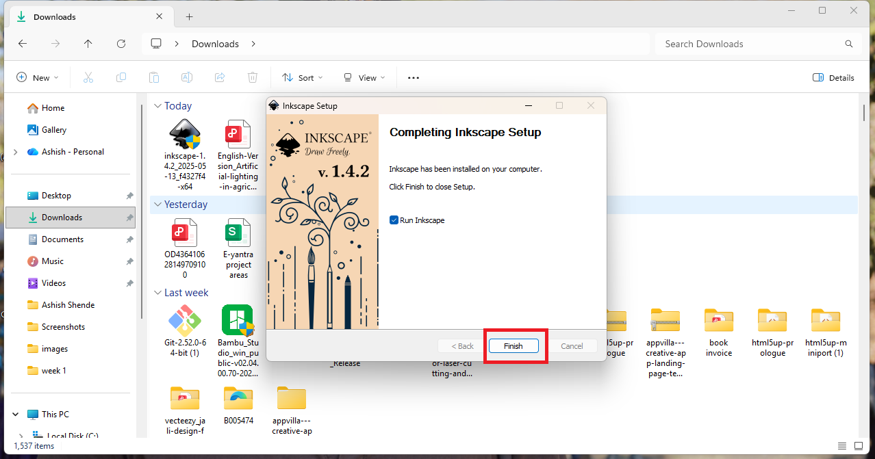The width and height of the screenshot is (875, 459).
Task: Collapse the Yesterday group
Action: tap(157, 205)
